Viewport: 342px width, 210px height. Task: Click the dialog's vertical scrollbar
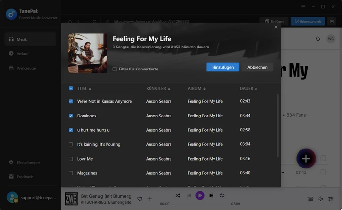tap(278, 125)
